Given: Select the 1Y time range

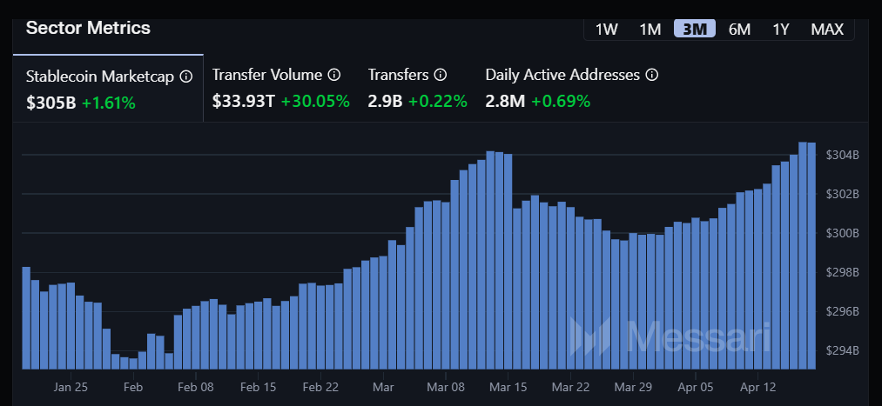Looking at the screenshot, I should [x=781, y=29].
